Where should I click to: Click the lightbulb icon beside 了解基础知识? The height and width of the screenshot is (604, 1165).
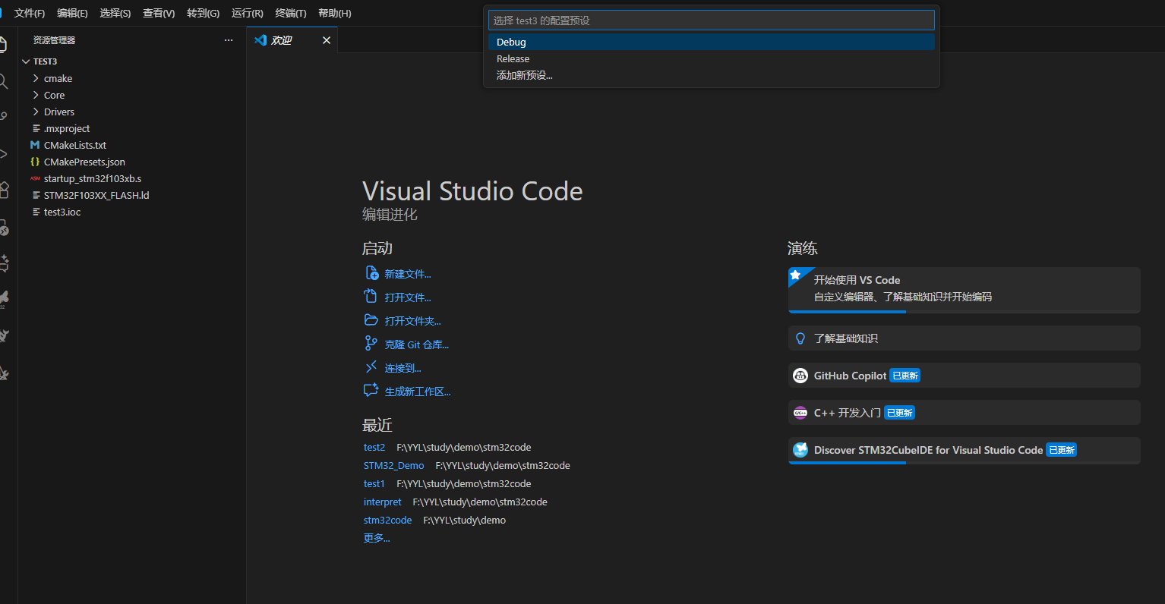(800, 338)
